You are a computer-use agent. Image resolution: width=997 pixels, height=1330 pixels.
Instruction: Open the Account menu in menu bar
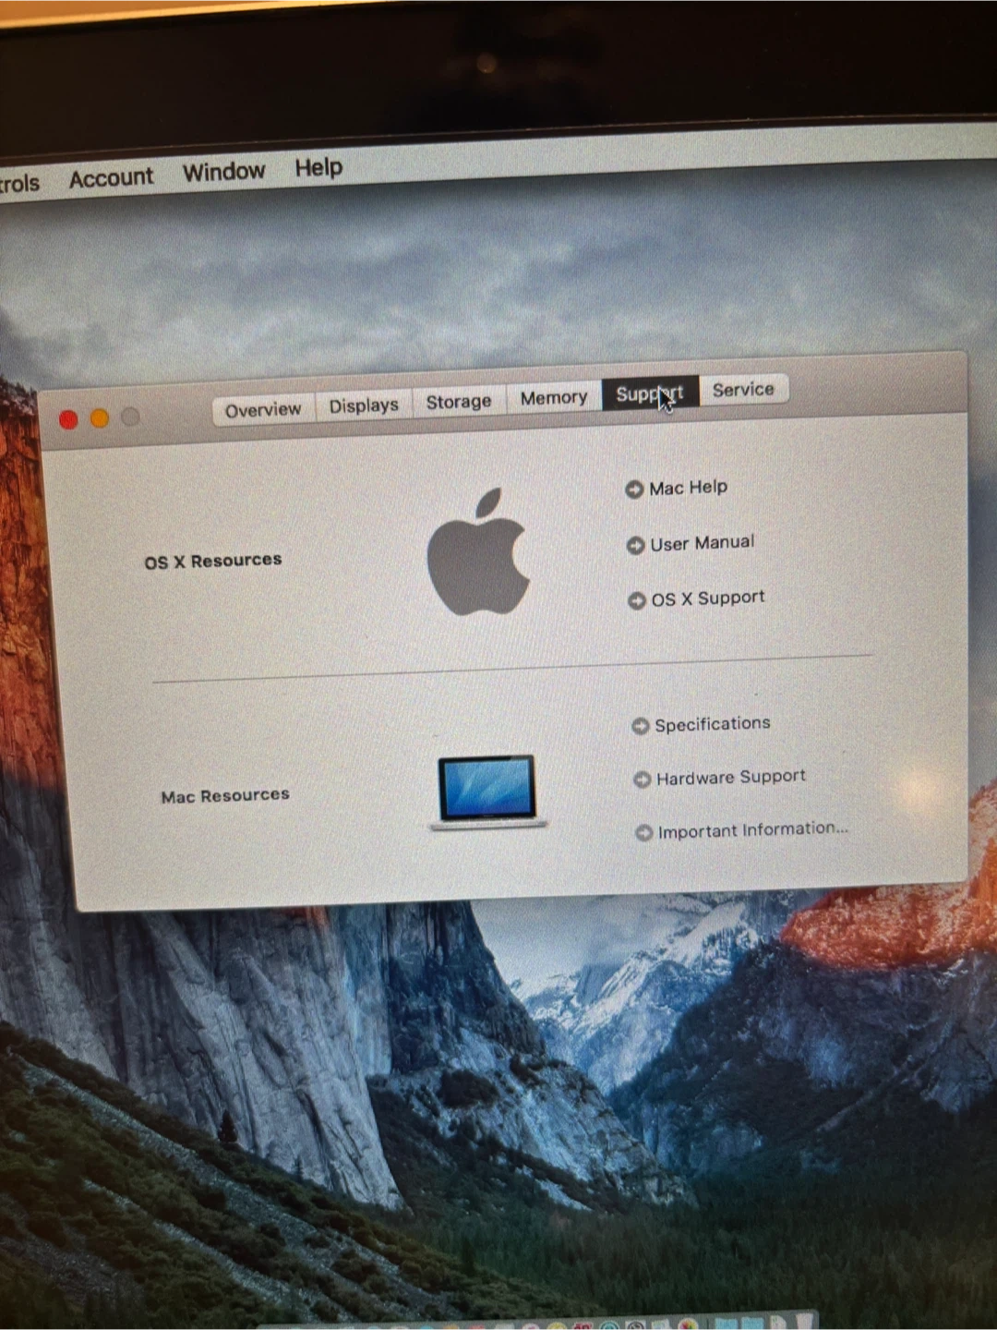[x=112, y=177]
